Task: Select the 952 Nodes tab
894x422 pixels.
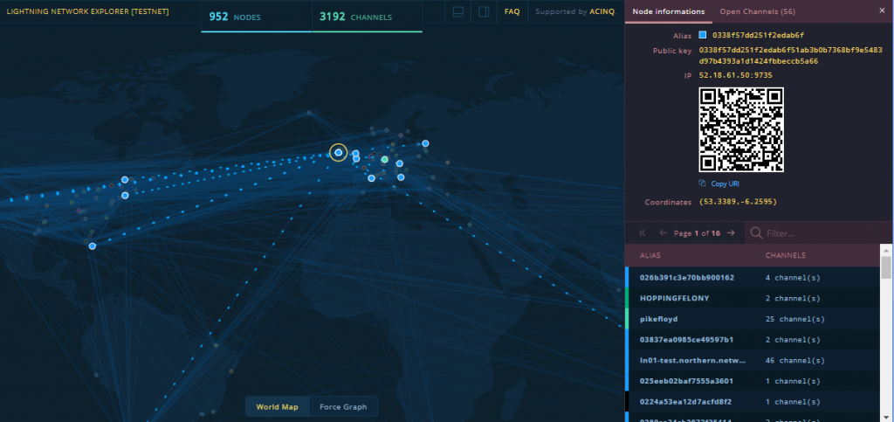Action: [257, 17]
